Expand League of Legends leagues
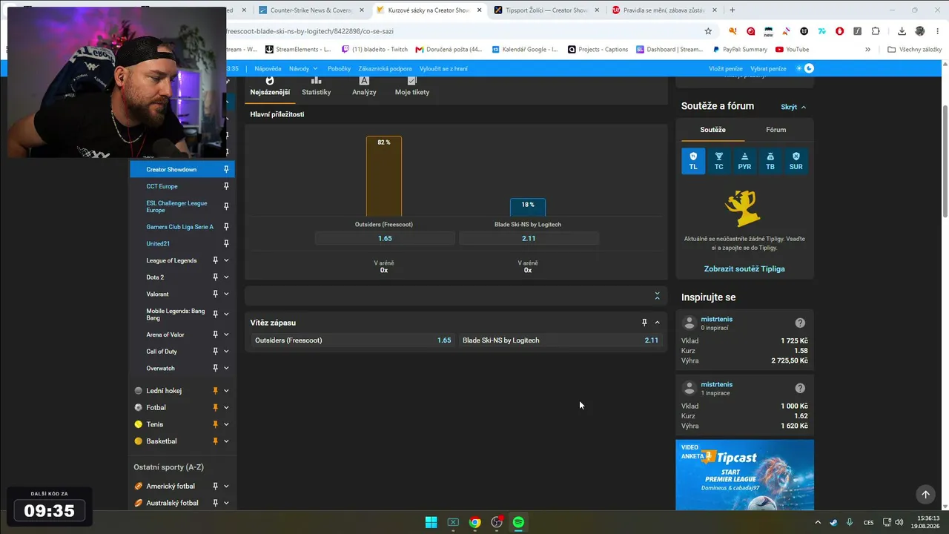Image resolution: width=949 pixels, height=534 pixels. 226,260
